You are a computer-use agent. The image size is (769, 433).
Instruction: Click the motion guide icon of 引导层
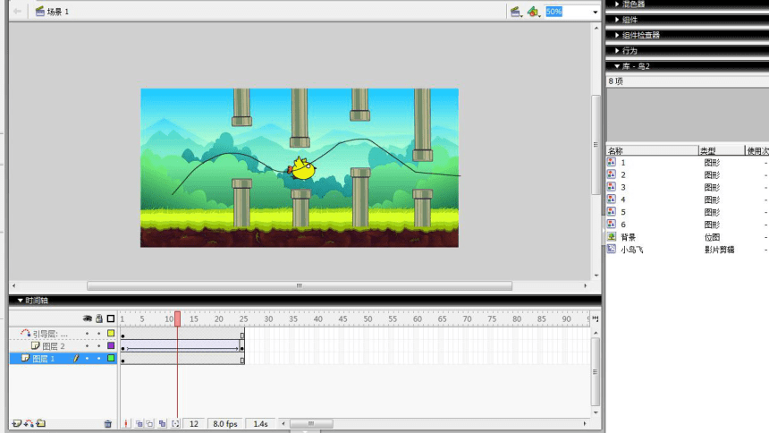click(x=25, y=334)
